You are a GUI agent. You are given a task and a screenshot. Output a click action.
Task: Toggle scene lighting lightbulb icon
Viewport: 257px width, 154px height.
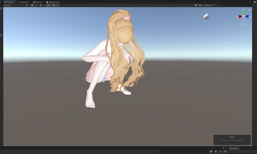[x=32, y=5]
